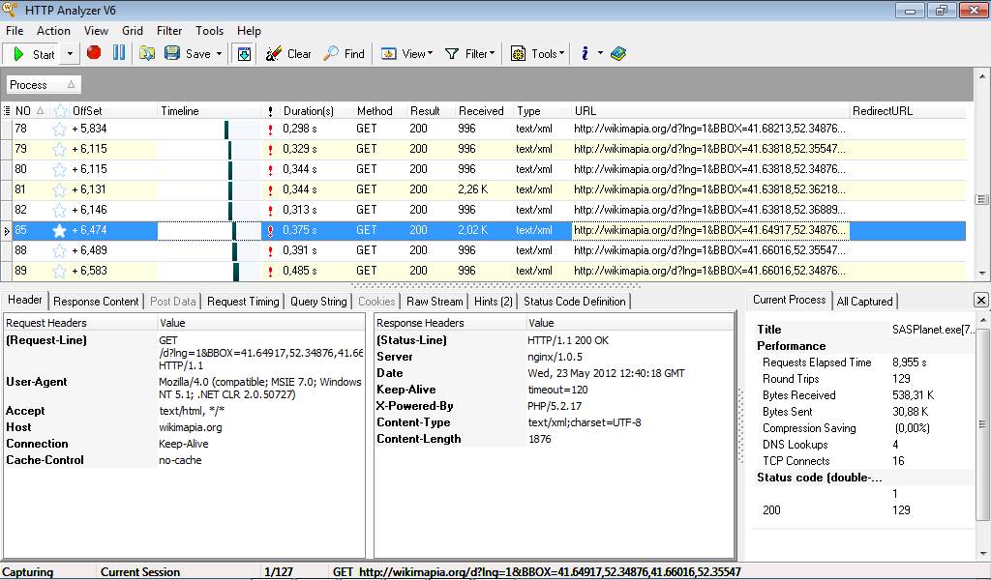This screenshot has width=991, height=580.
Task: Switch to the All Captured tab
Action: point(865,302)
